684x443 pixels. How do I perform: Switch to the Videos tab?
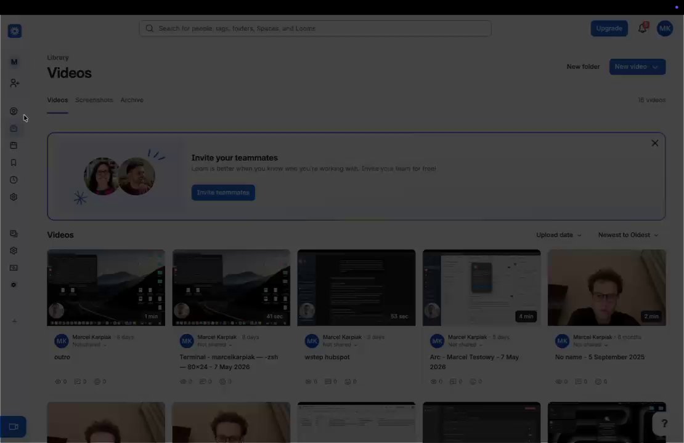pyautogui.click(x=57, y=100)
